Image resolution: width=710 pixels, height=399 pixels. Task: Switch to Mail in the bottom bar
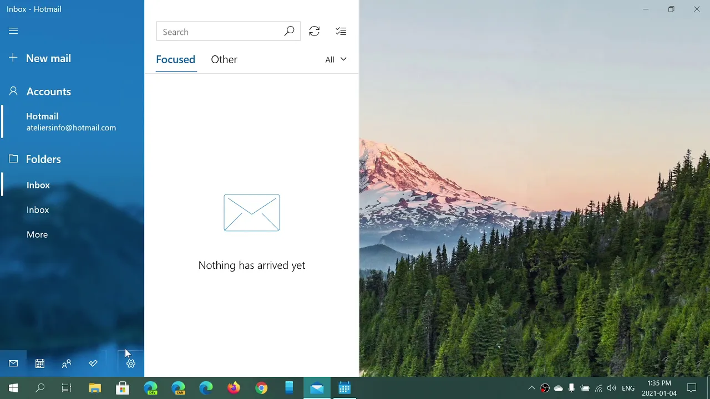pyautogui.click(x=13, y=364)
